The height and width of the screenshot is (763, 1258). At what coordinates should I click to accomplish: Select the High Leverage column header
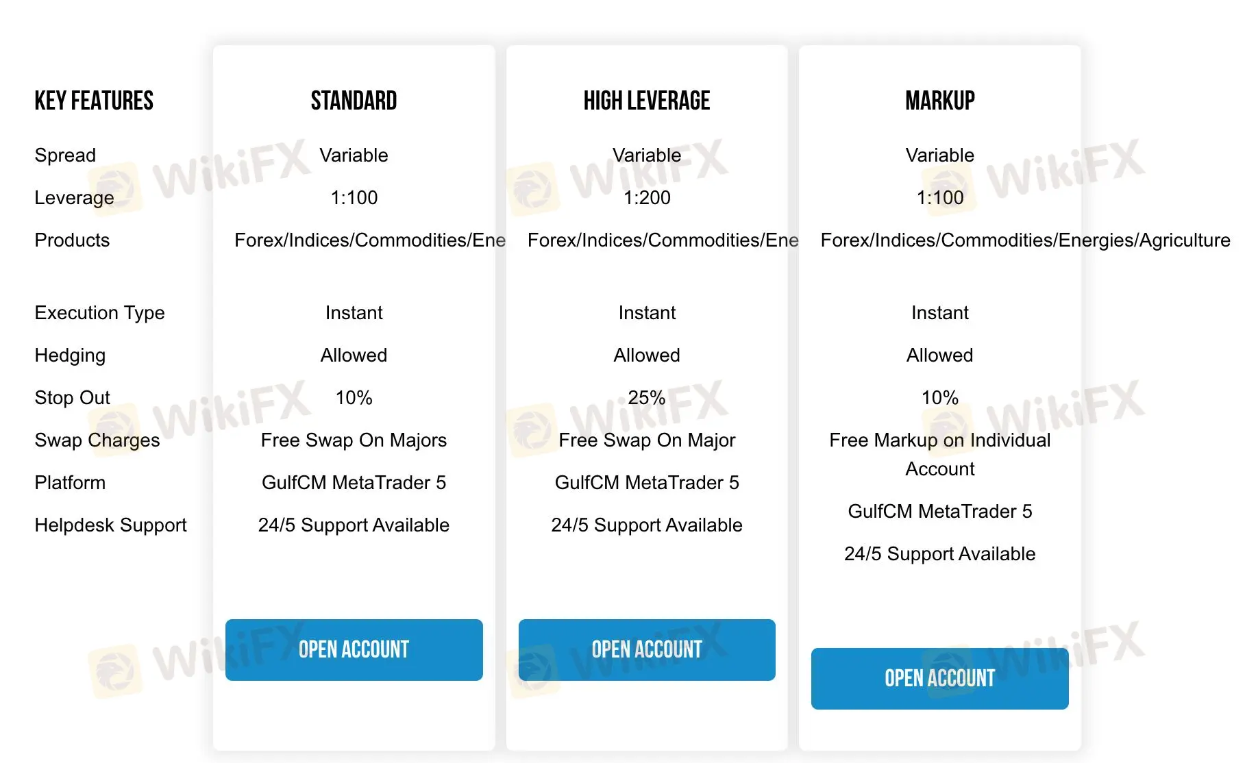point(646,100)
